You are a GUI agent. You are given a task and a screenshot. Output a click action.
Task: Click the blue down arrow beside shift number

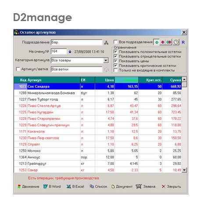point(70,52)
